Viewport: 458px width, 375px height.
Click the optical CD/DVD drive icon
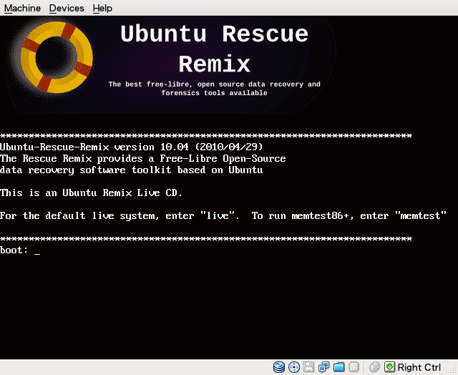pos(294,367)
